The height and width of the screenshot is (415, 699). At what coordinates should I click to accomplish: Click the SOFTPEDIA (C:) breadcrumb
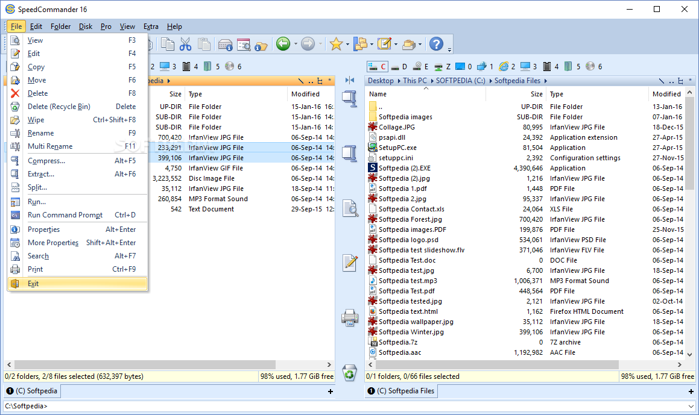pos(461,81)
